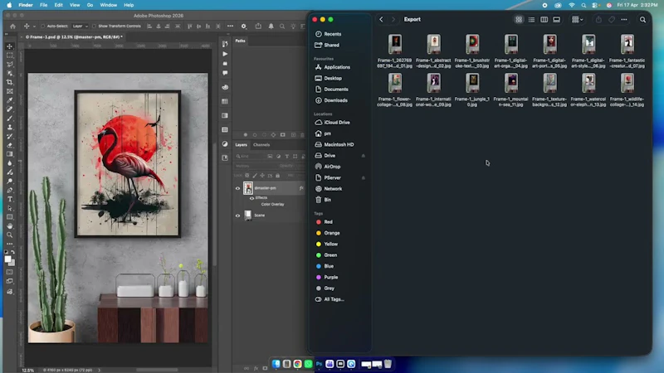The image size is (664, 373).
Task: Select the Eyedropper tool
Action: (x=10, y=100)
